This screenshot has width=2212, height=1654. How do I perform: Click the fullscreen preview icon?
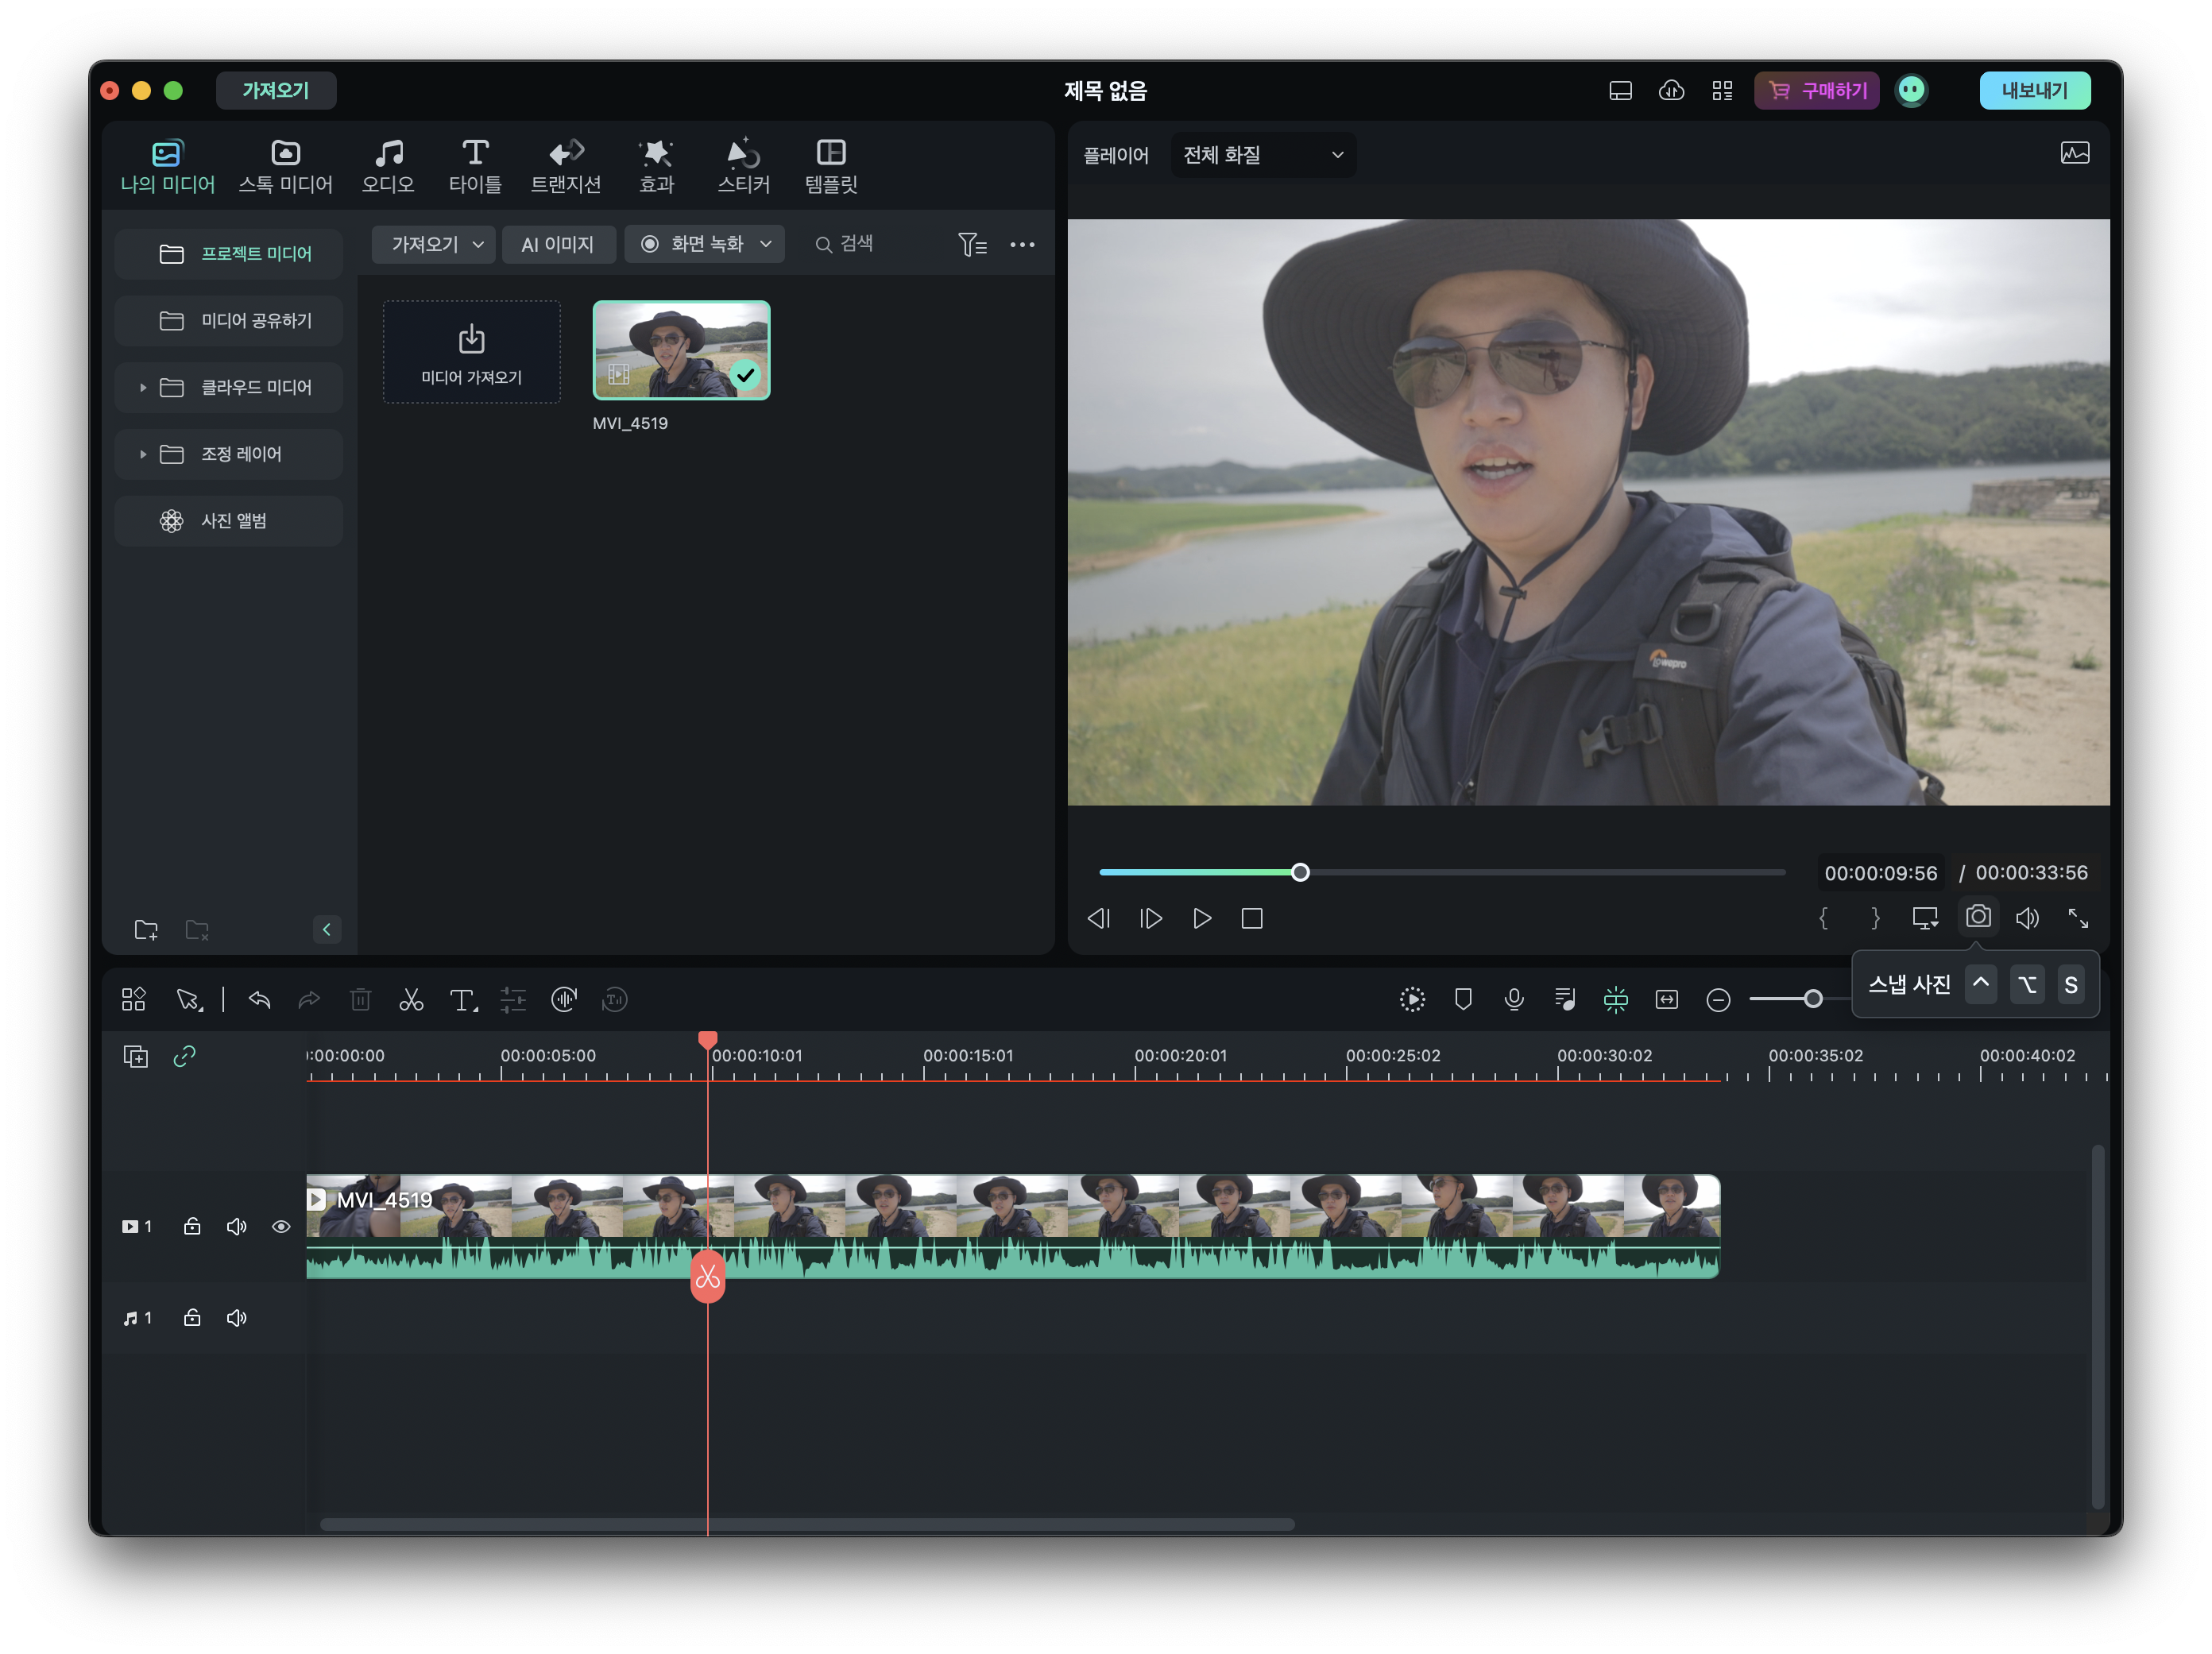(x=2078, y=918)
